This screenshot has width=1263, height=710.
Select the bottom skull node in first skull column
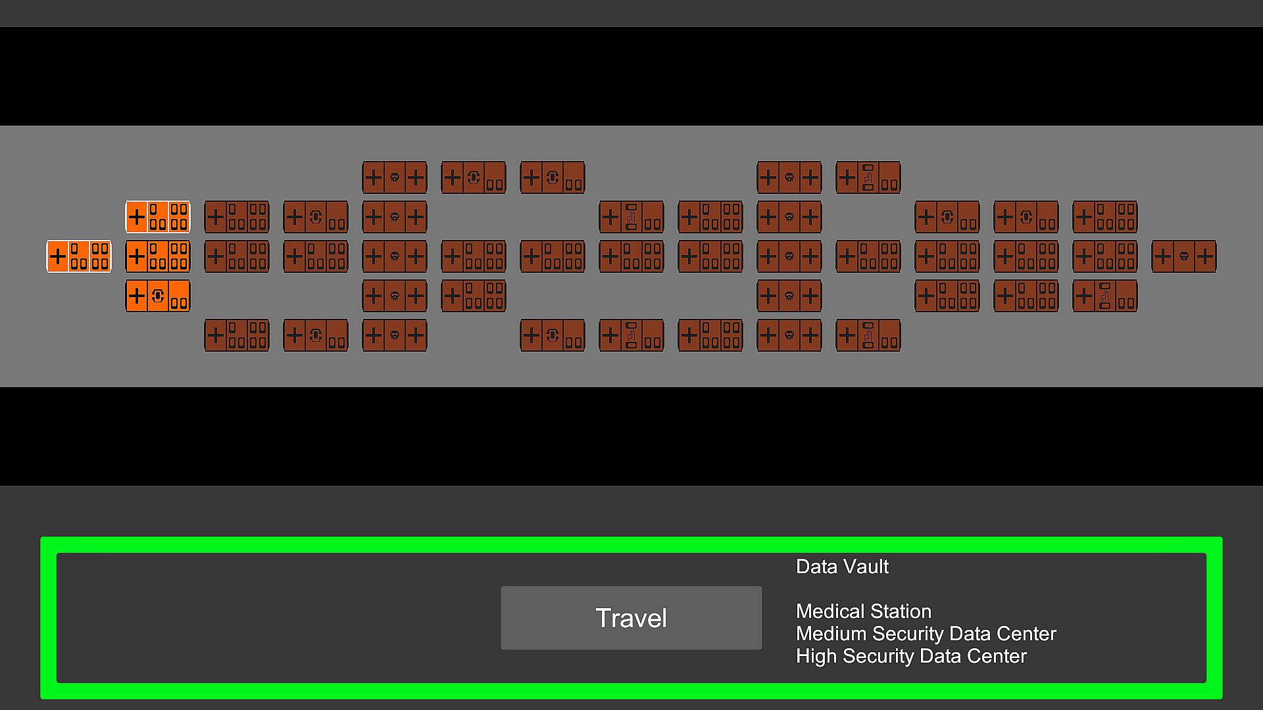[x=395, y=335]
